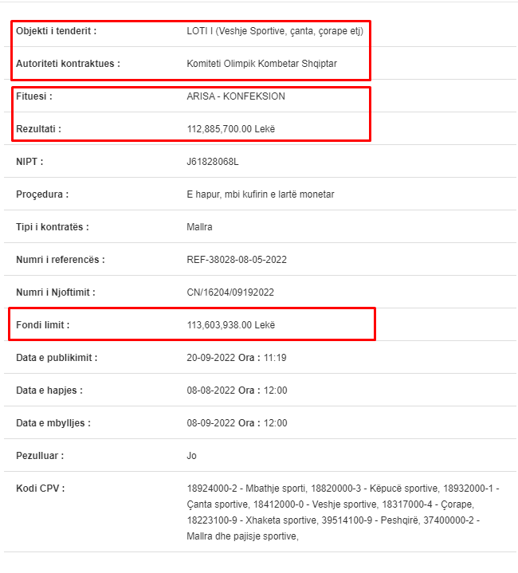Select 'E hapur, mbi kufirin e lartë monetar'

[261, 194]
